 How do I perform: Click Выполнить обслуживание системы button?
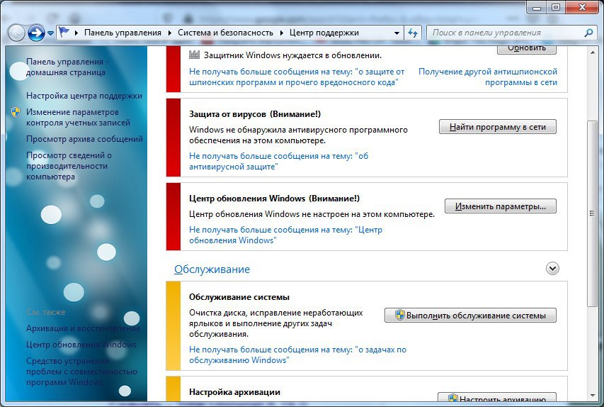(x=470, y=316)
